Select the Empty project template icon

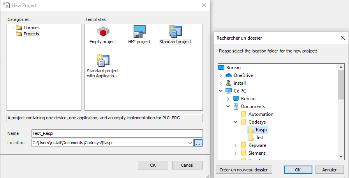coord(103,31)
